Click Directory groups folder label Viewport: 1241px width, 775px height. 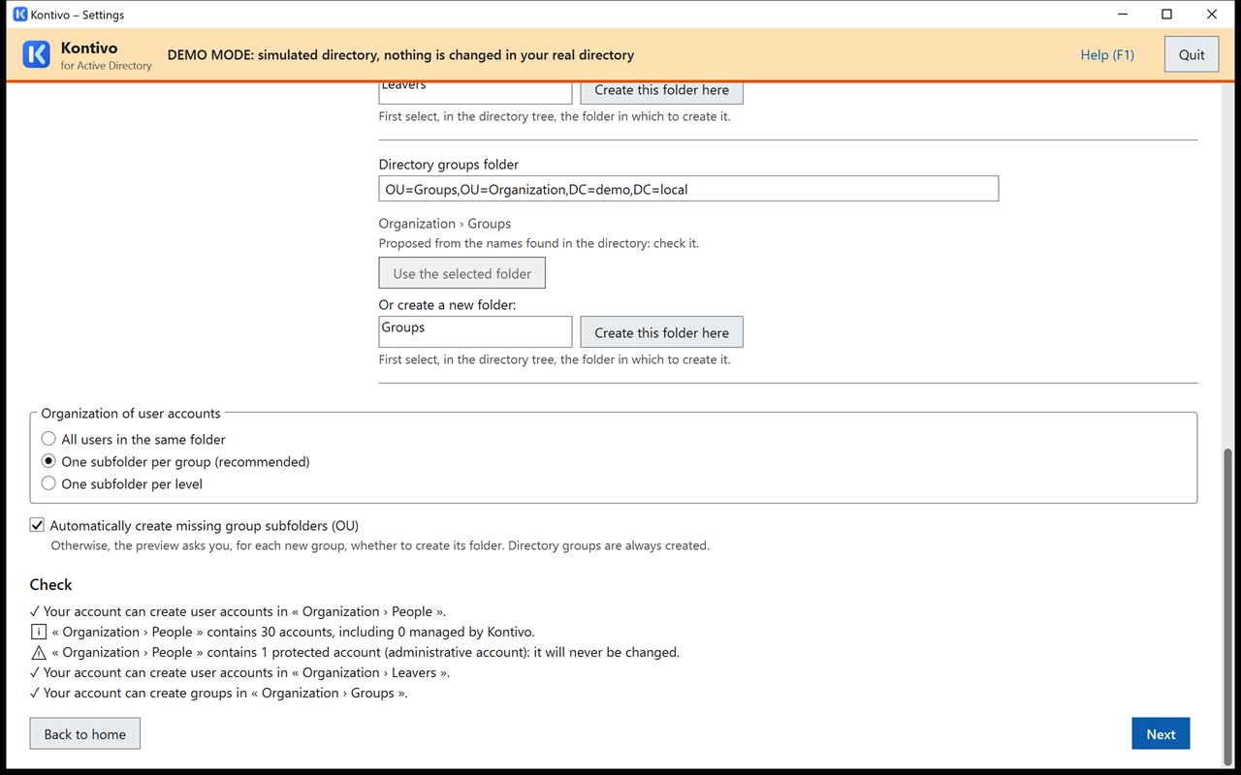(449, 165)
